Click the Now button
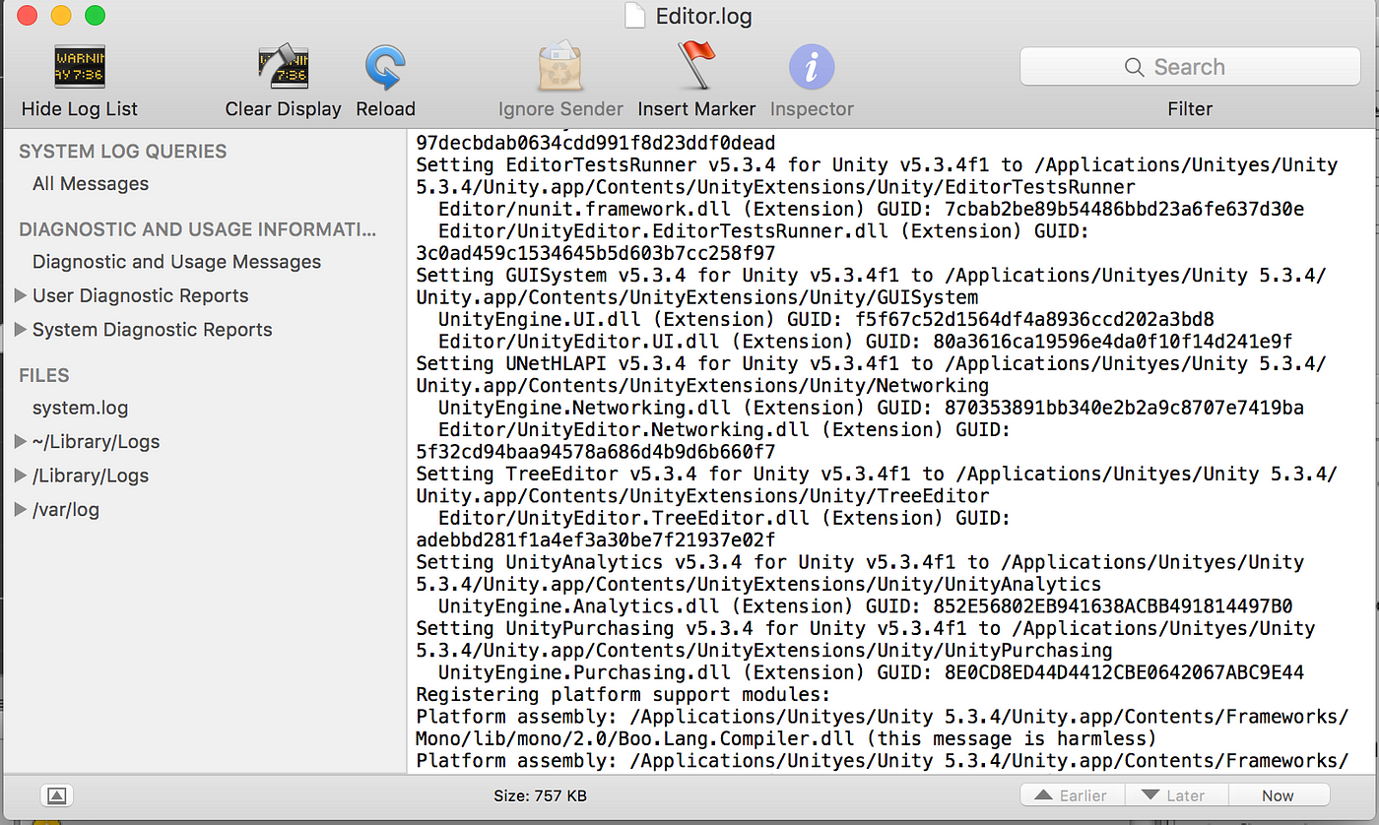This screenshot has height=825, width=1379. pyautogui.click(x=1279, y=795)
